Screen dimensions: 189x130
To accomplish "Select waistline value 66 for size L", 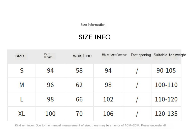I will (79, 99).
